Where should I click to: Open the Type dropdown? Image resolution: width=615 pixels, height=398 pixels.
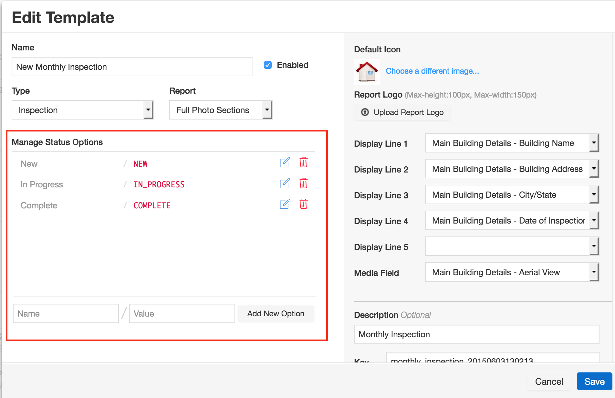[82, 110]
